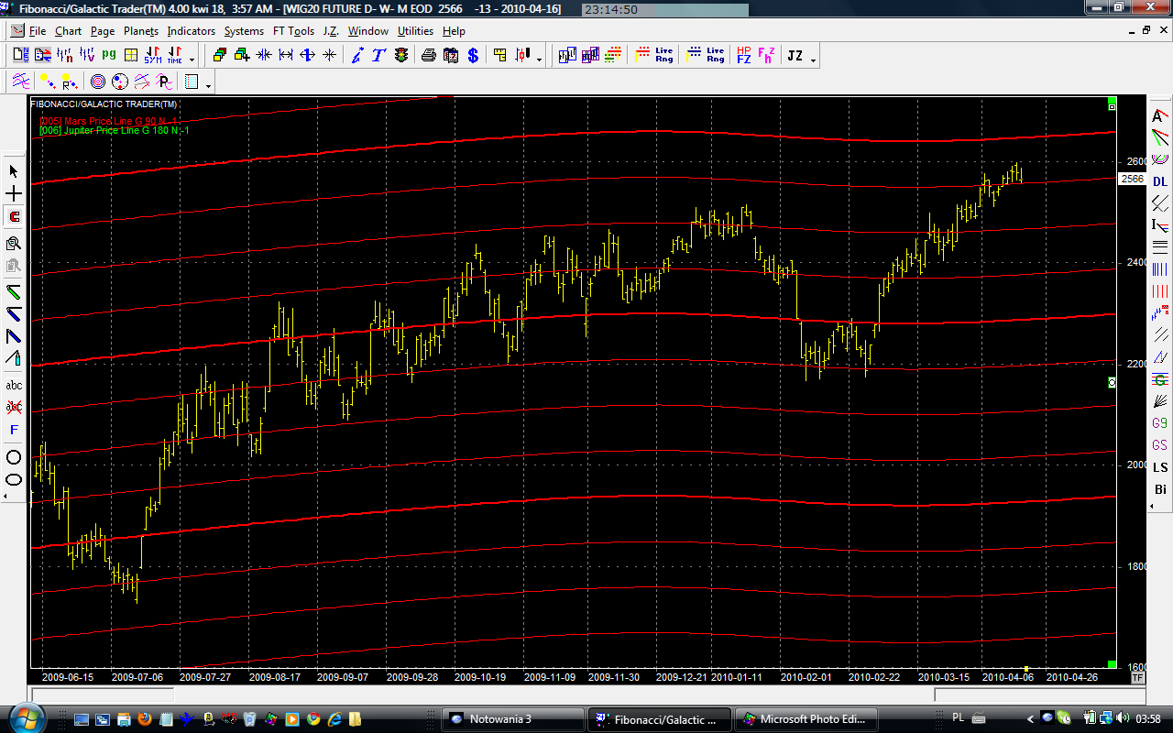Viewport: 1173px width, 733px height.
Task: Click the 2566 current price label
Action: (x=1133, y=179)
